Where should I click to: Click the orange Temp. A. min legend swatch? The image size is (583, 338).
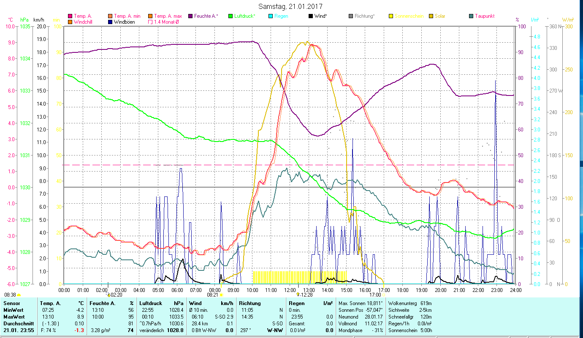[110, 16]
